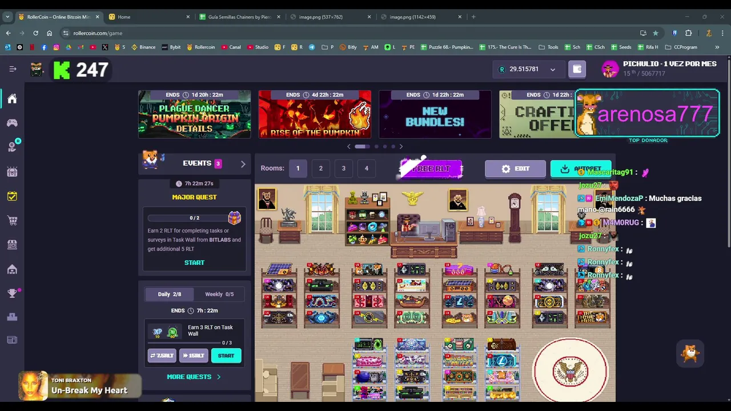Open the trophy leaderboard icon in sidebar

pyautogui.click(x=12, y=293)
